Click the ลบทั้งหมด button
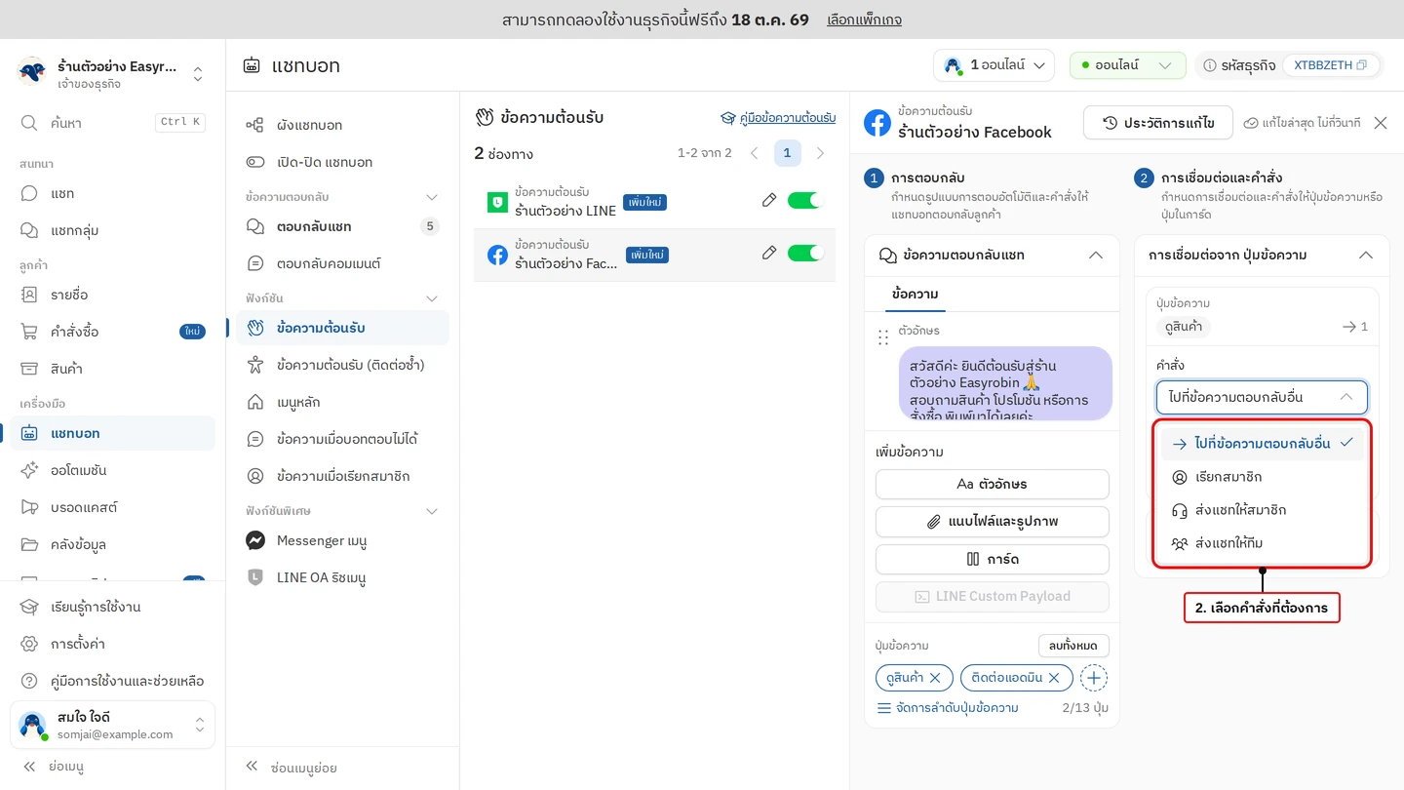 coord(1073,646)
